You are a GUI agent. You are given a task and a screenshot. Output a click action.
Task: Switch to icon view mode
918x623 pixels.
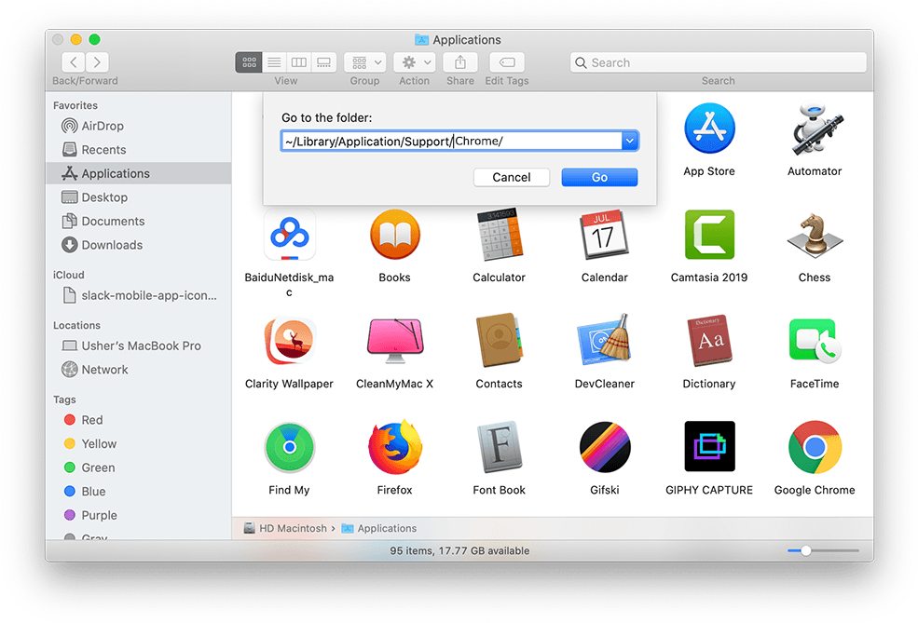[x=249, y=62]
